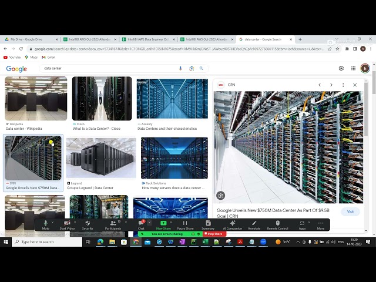This screenshot has width=376, height=282.
Task: Open Gmail bookmark
Action: [48, 58]
